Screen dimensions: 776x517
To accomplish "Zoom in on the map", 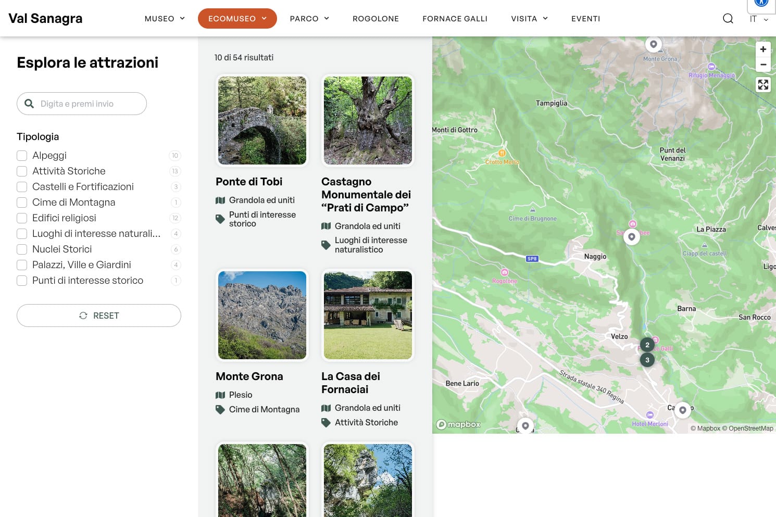I will tap(763, 49).
